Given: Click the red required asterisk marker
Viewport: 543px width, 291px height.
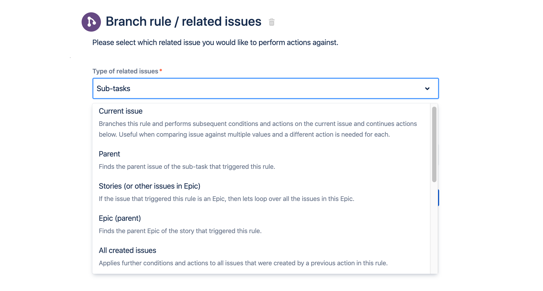Looking at the screenshot, I should pyautogui.click(x=161, y=71).
